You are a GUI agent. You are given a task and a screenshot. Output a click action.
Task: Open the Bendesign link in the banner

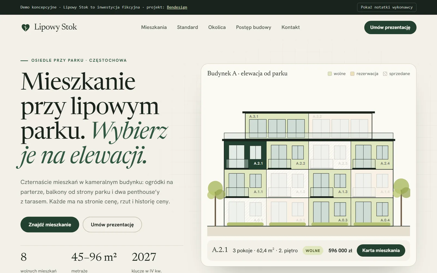pos(177,7)
